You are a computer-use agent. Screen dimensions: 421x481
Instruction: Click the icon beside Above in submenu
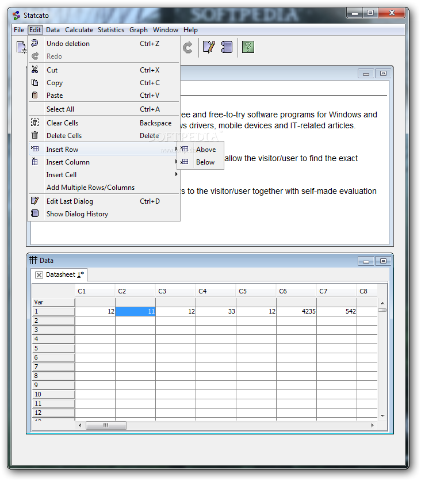(185, 149)
